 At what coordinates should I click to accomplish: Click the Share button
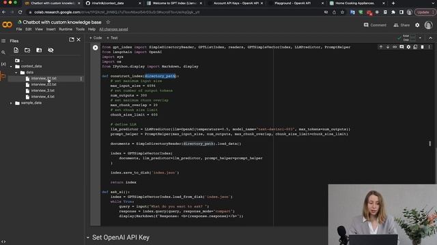point(401,25)
